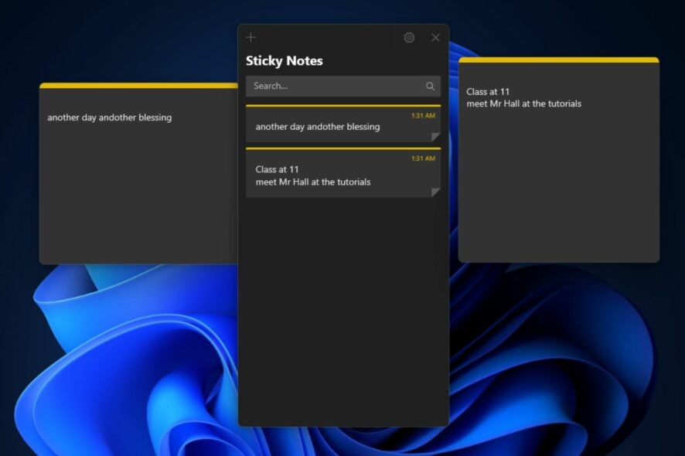Open the 'Class at 11' list card
Screen dimensions: 685x456
[x=343, y=172]
